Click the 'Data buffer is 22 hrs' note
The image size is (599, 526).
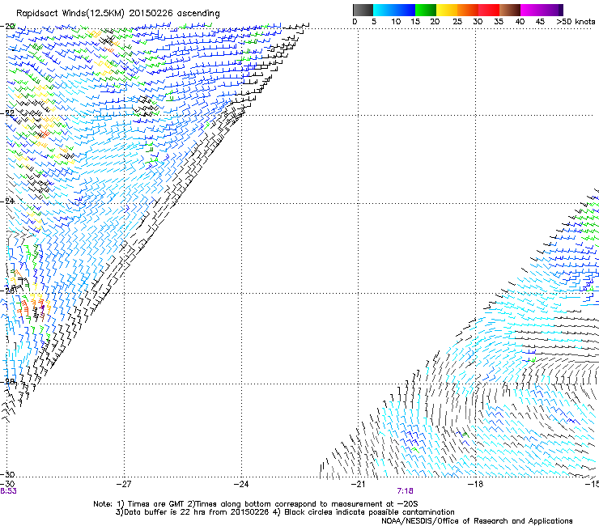point(285,512)
